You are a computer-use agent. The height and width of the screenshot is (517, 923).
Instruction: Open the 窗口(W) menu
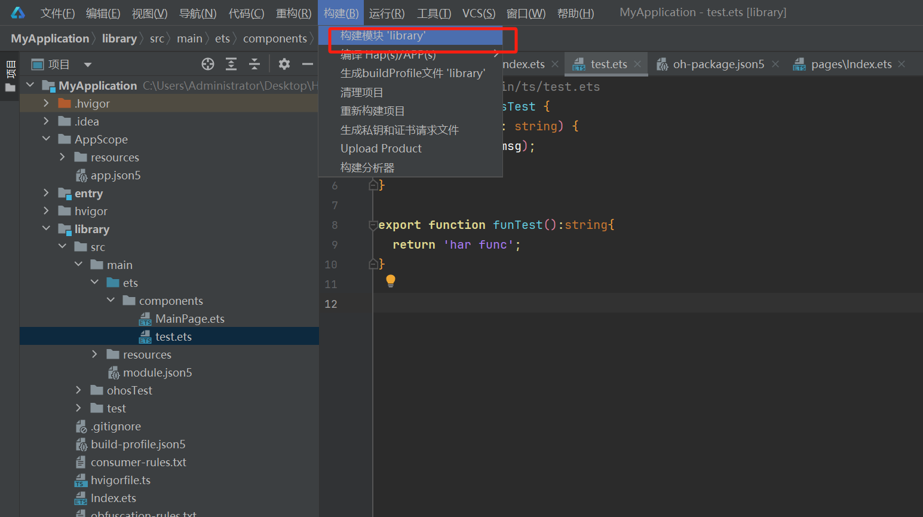[526, 13]
